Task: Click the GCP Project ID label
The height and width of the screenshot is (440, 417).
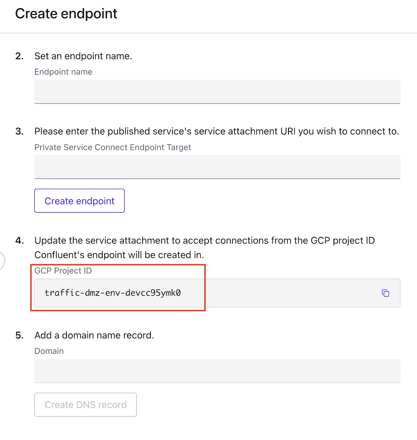Action: point(63,271)
